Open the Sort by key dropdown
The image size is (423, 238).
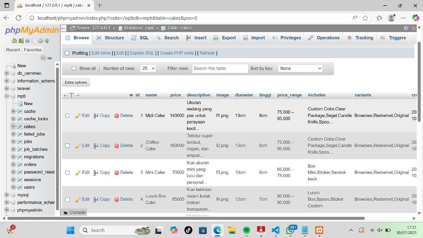pos(300,68)
